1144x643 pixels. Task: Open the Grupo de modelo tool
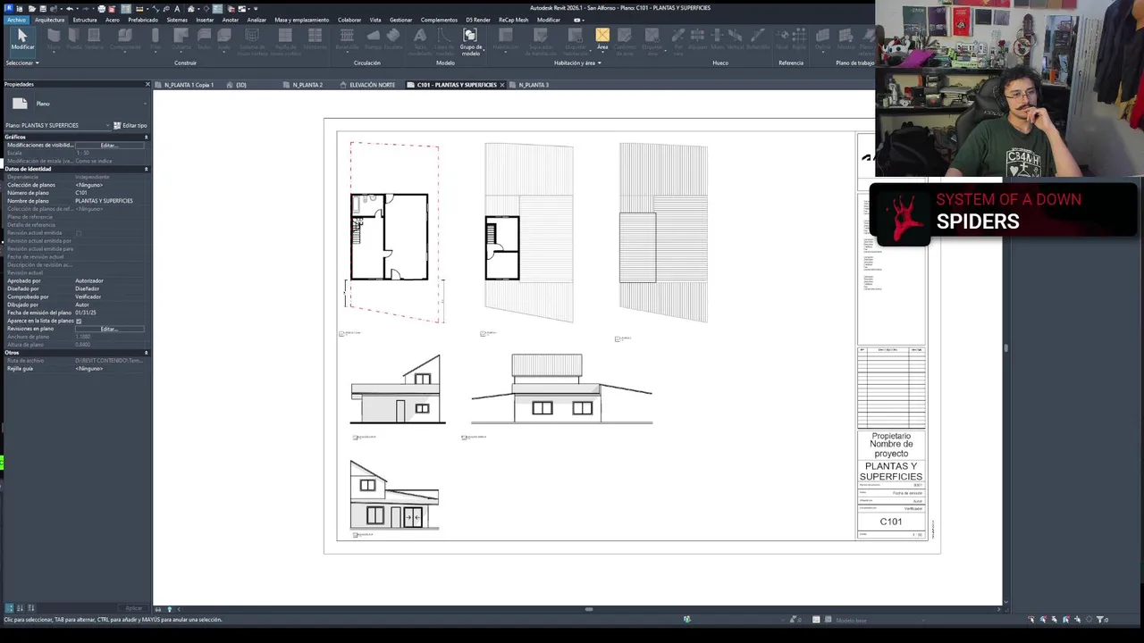470,41
